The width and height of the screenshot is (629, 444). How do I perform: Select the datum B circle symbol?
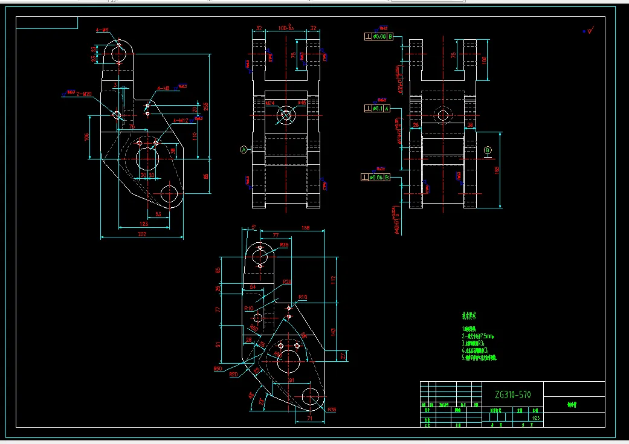(x=488, y=150)
